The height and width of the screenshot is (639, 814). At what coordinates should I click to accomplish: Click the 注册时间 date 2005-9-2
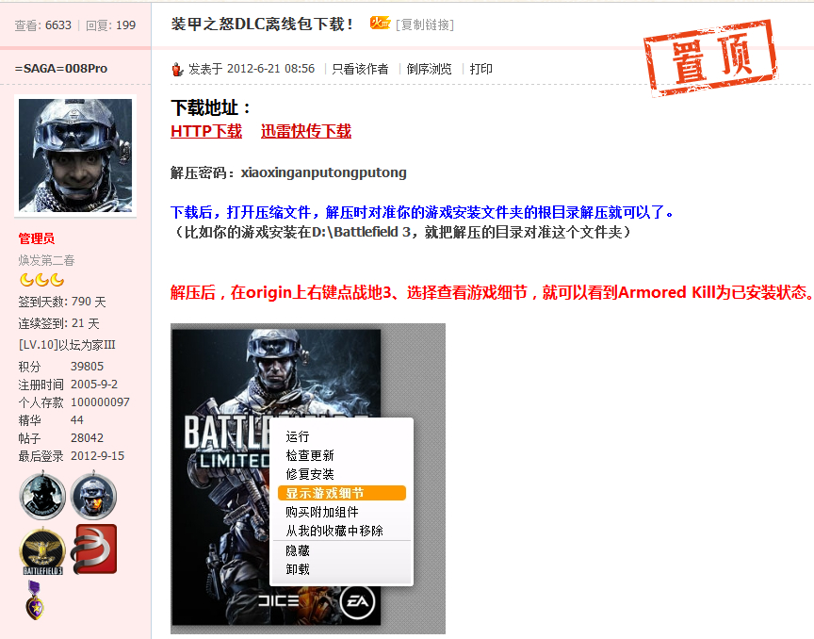point(94,385)
